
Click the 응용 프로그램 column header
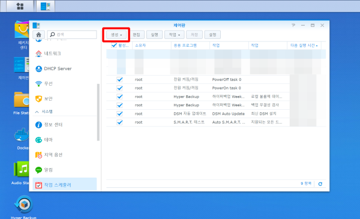point(190,46)
